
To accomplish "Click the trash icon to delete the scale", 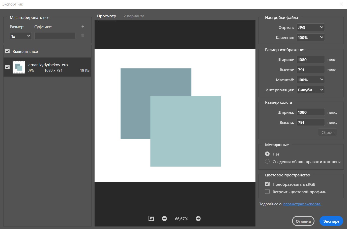I will (83, 35).
